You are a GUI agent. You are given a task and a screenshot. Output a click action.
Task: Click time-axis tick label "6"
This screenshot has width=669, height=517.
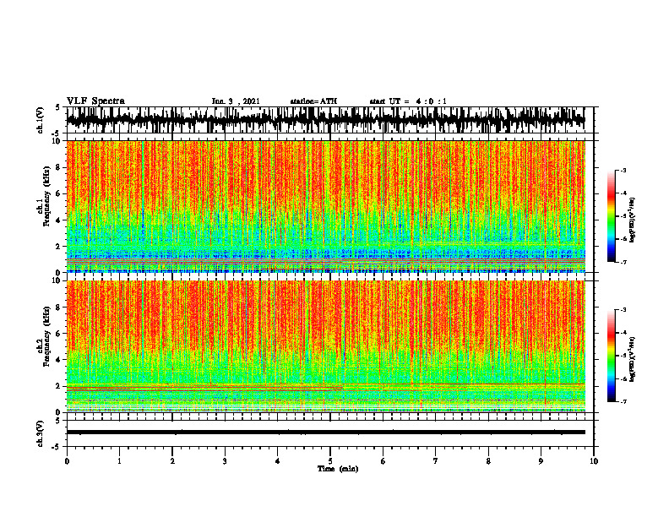click(x=383, y=461)
